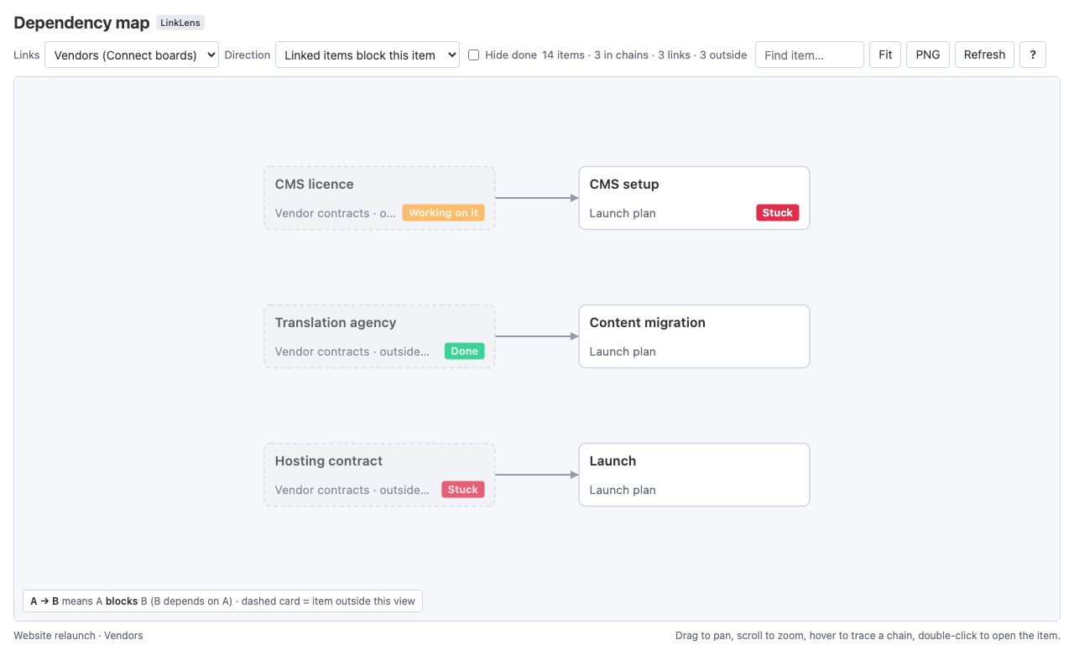Image resolution: width=1074 pixels, height=671 pixels.
Task: Click the arrow from Translation agency to Content migration
Action: (537, 336)
